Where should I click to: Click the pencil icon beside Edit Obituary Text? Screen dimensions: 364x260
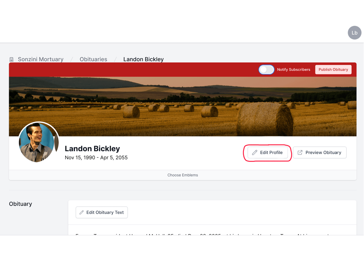[81, 213]
